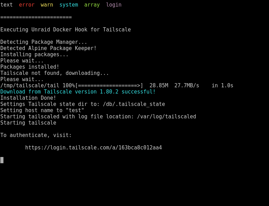Click the 'Starting tailscale' last log line
269x206 pixels.
[x=28, y=123]
